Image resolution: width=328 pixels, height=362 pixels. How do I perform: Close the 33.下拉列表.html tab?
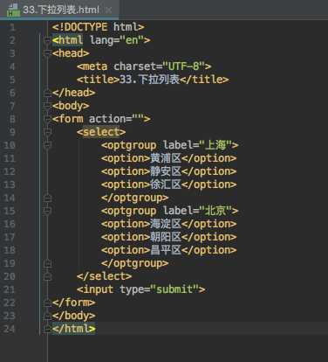coord(109,10)
